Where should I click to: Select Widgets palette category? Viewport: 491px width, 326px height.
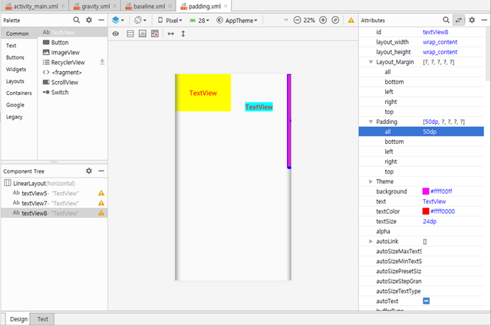[16, 70]
